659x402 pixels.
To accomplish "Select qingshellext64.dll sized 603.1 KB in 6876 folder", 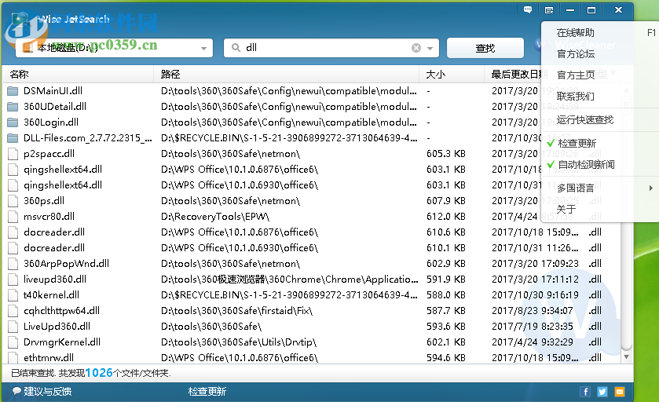I will coord(311,170).
